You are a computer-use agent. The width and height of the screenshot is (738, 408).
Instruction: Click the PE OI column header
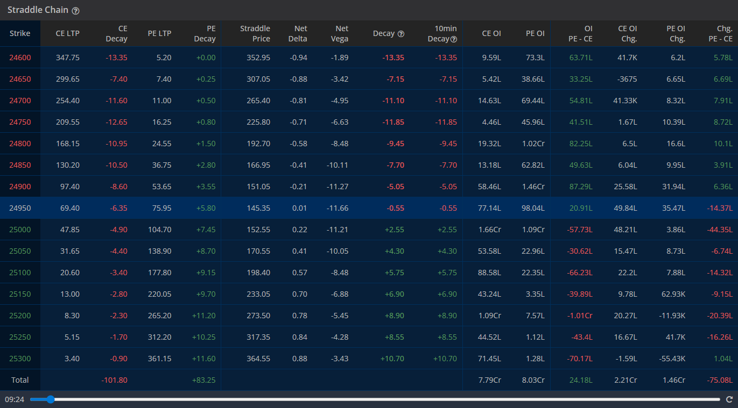(x=535, y=33)
